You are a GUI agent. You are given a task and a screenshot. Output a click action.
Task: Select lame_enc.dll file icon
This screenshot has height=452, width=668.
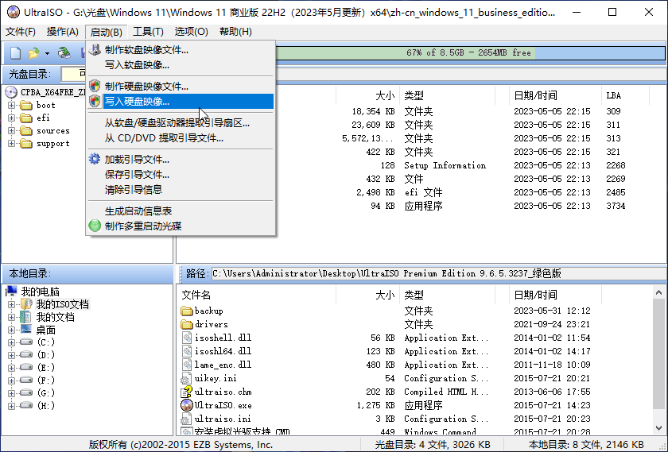coord(187,365)
